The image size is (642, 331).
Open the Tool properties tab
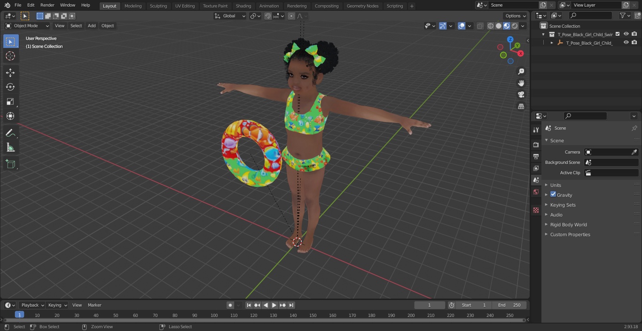(536, 130)
